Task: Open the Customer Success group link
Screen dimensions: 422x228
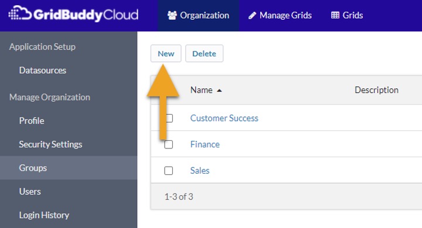Action: (224, 118)
